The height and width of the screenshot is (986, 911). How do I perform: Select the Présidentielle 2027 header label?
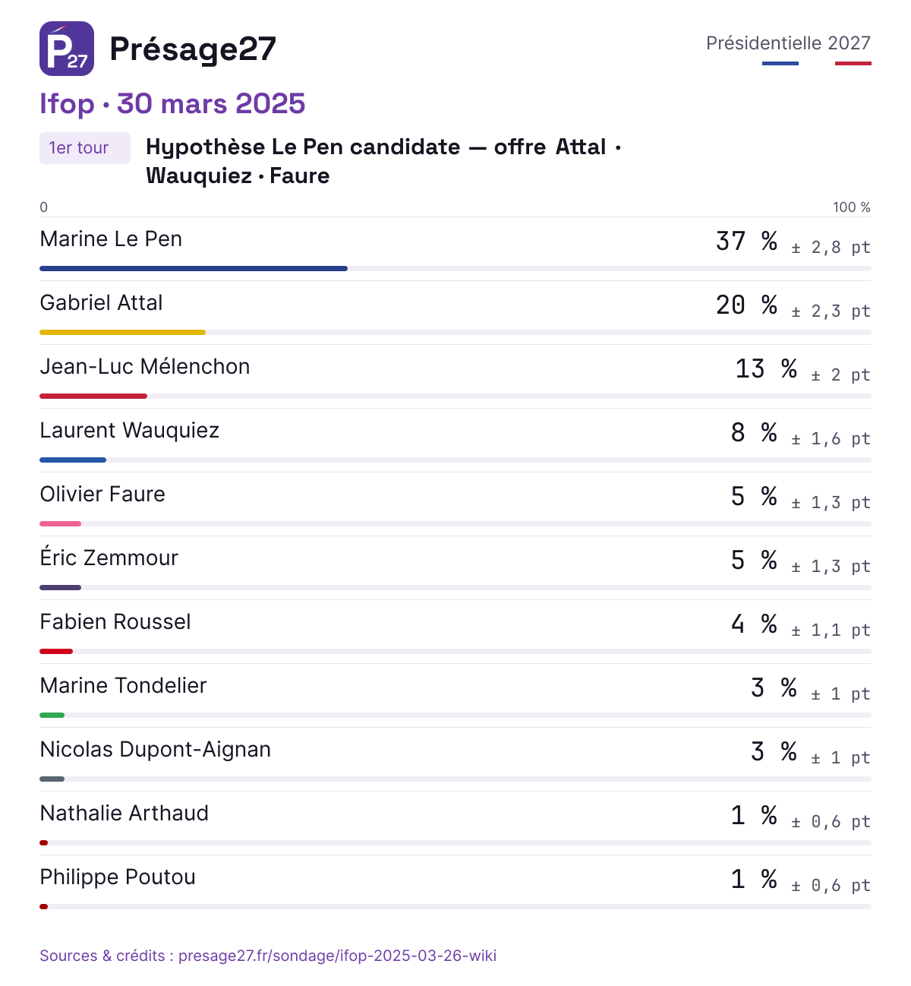(788, 43)
